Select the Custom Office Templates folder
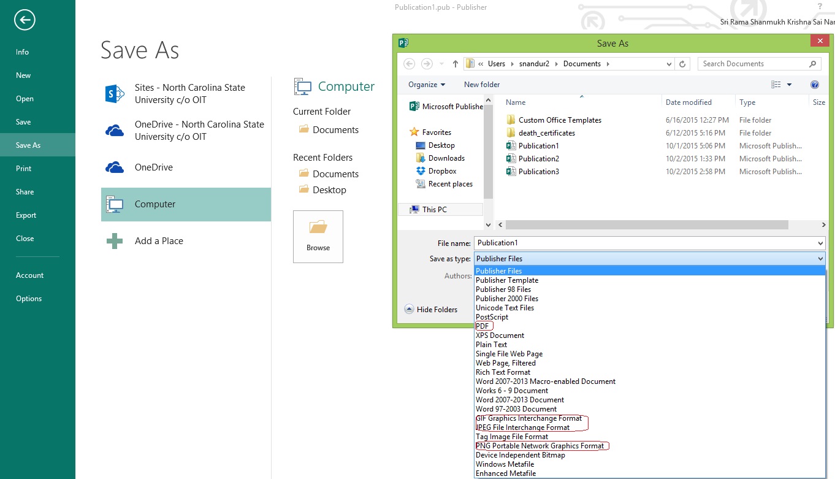835x479 pixels. coord(553,120)
